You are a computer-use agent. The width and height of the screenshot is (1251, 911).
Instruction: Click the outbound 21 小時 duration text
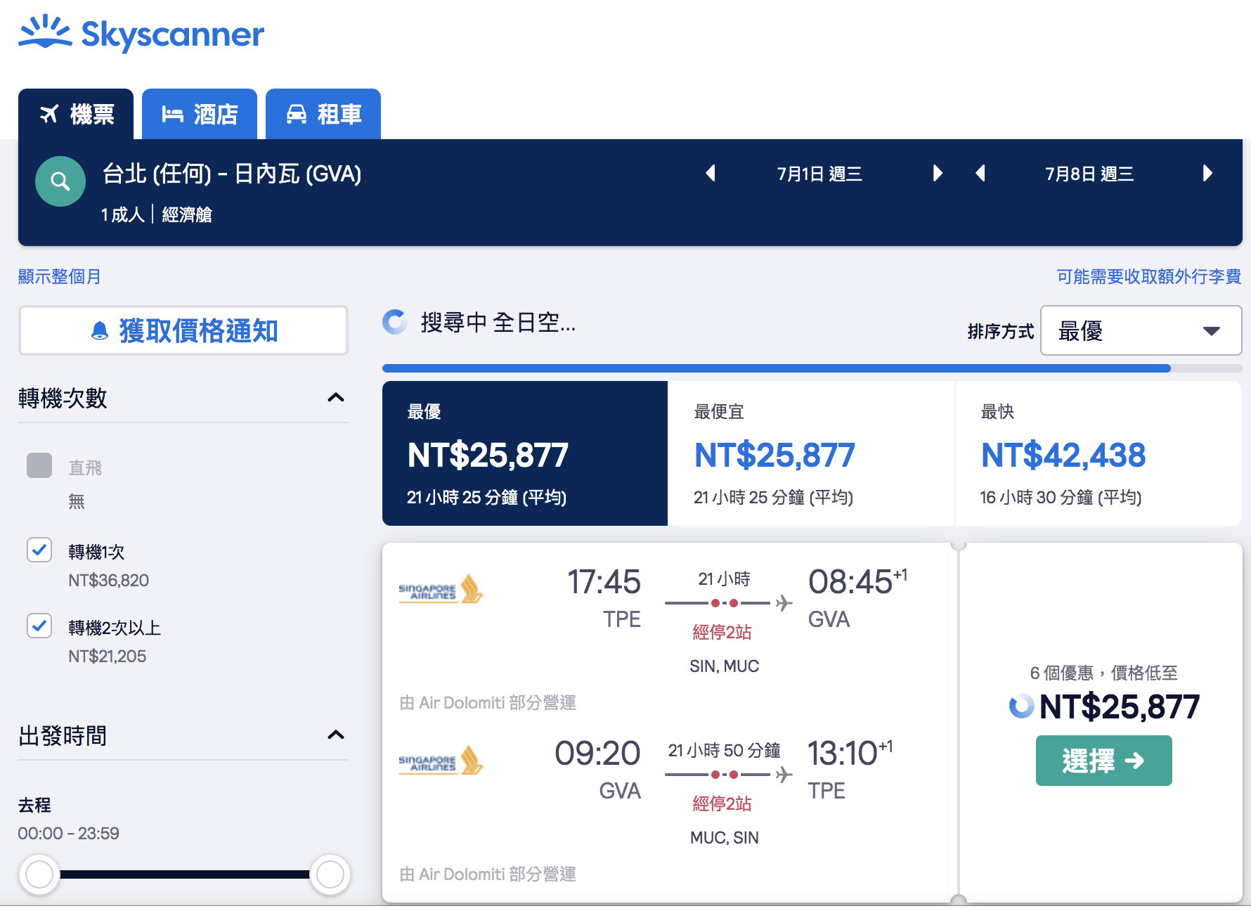coord(724,579)
